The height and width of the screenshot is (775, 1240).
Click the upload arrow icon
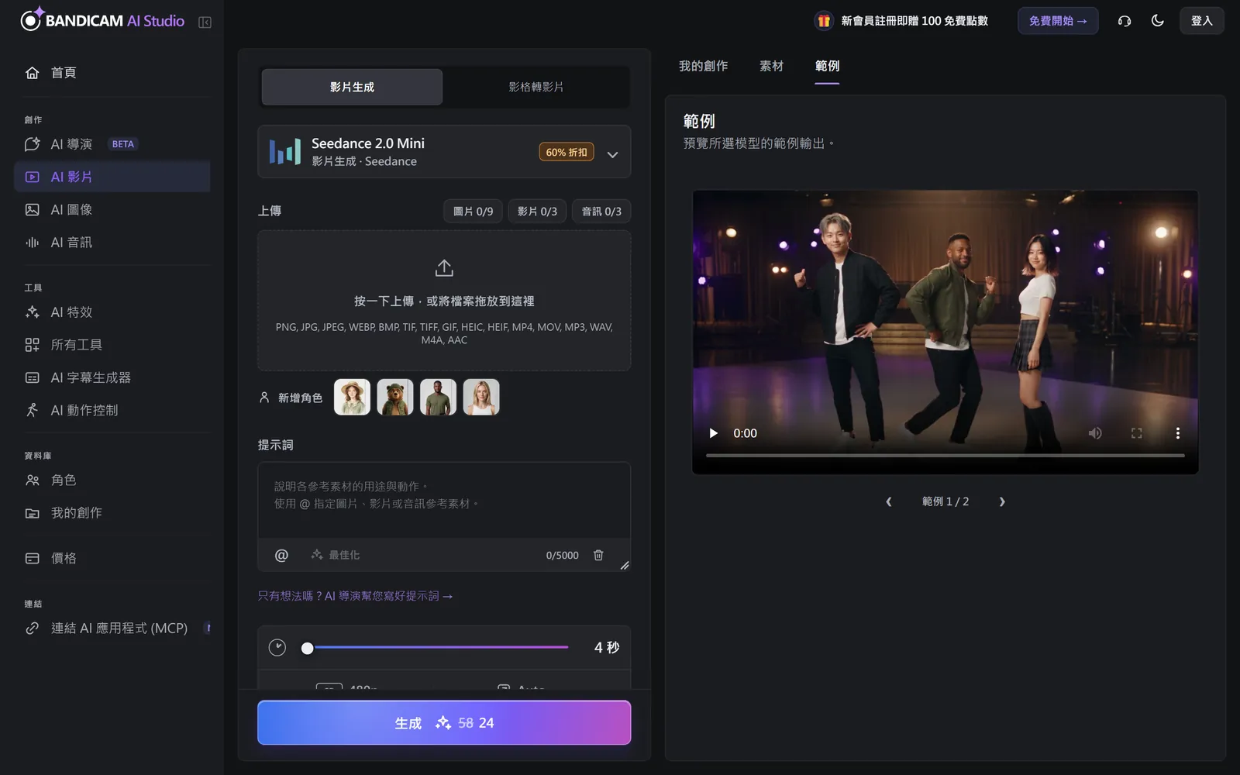coord(444,268)
